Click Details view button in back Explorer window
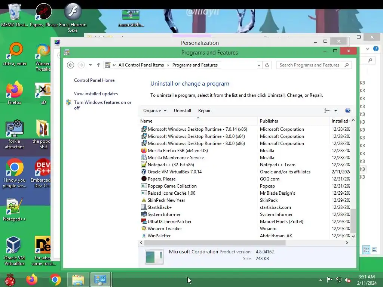 [366, 250]
